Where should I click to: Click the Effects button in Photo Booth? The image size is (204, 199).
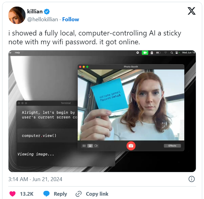pyautogui.click(x=172, y=146)
